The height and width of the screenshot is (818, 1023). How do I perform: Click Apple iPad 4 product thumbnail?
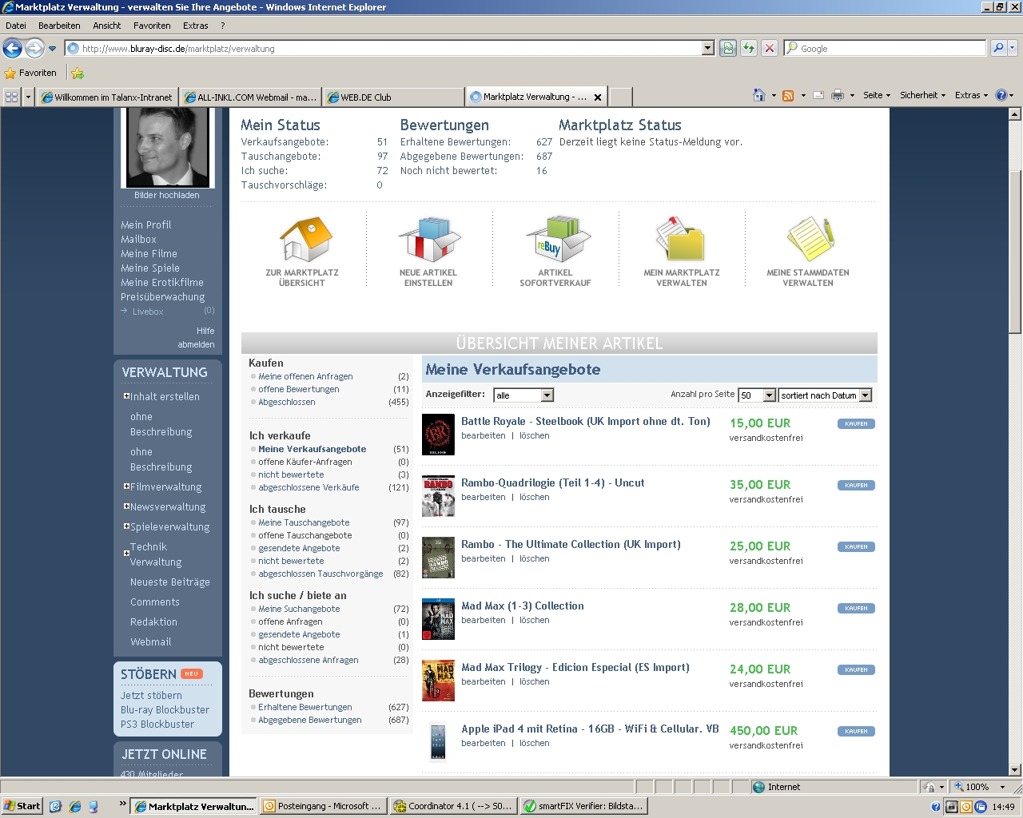tap(438, 742)
